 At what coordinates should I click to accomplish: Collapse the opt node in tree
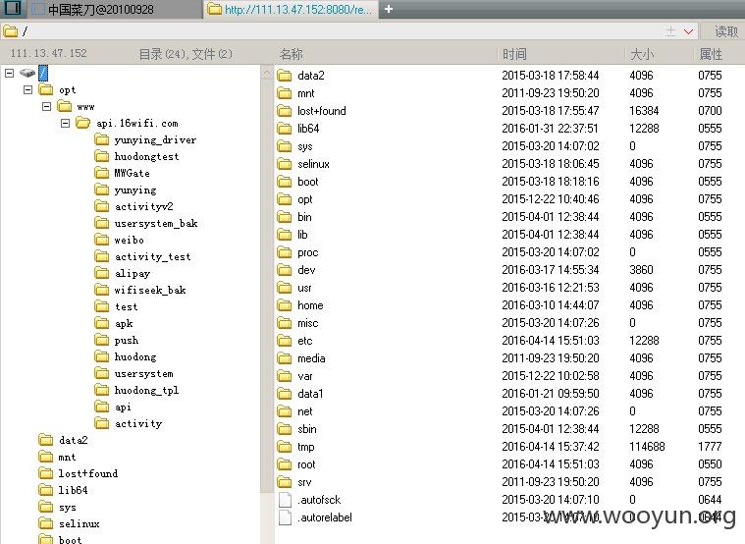point(28,89)
